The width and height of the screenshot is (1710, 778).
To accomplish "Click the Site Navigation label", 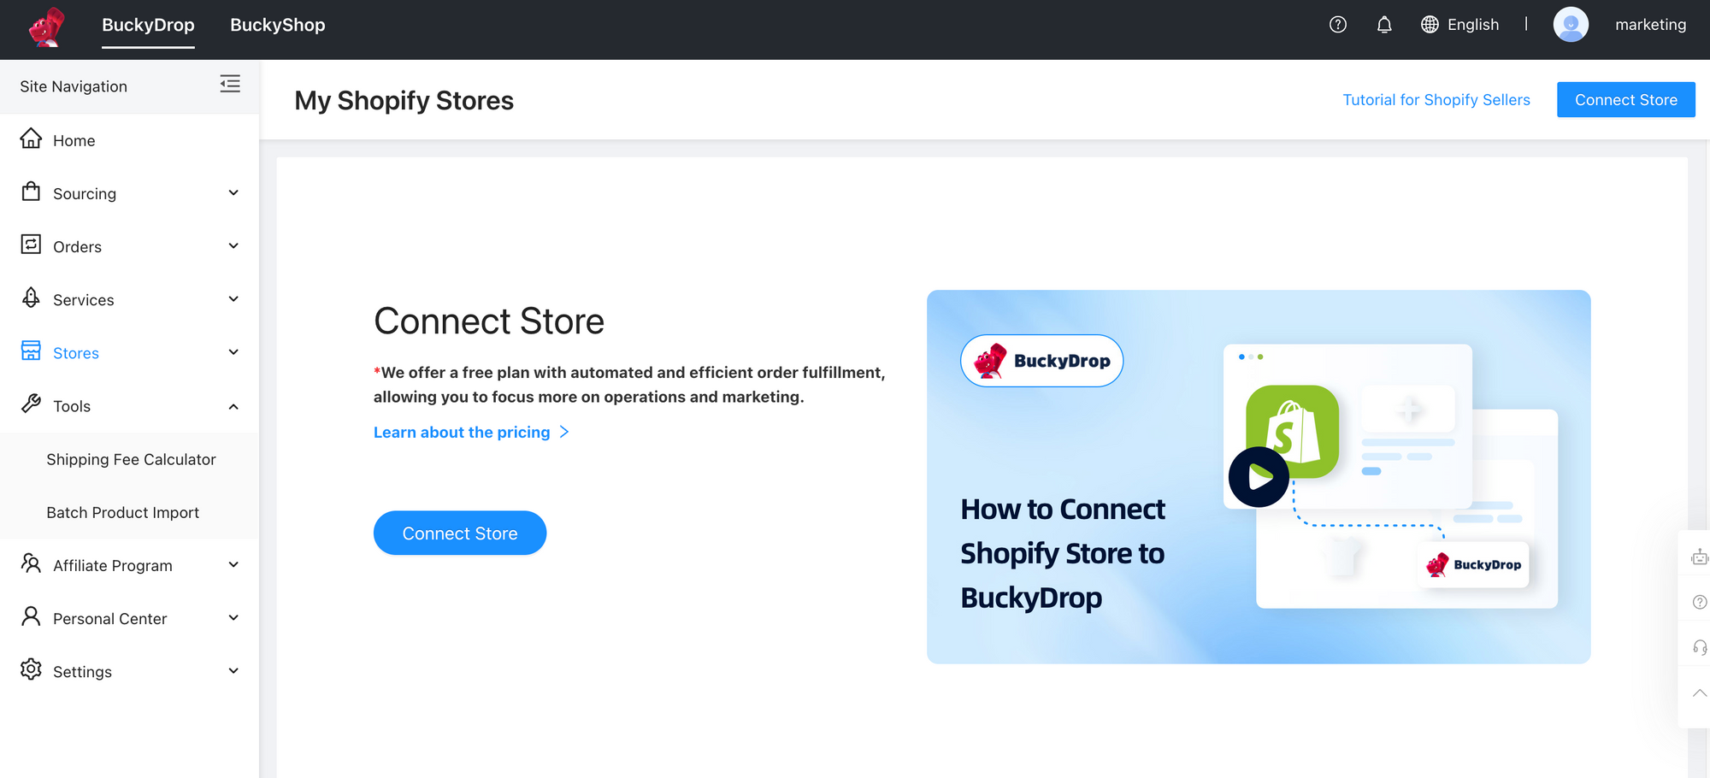I will [74, 86].
